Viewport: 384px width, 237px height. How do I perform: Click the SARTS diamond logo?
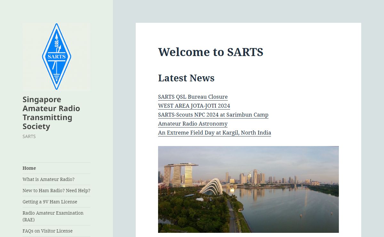pyautogui.click(x=56, y=57)
